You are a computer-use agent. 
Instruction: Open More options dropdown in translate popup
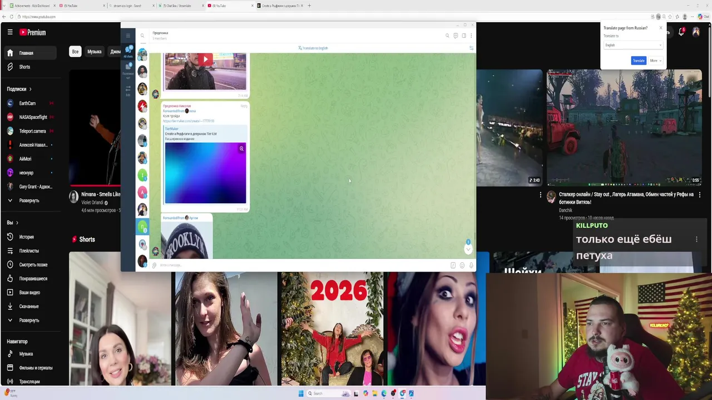tap(655, 61)
